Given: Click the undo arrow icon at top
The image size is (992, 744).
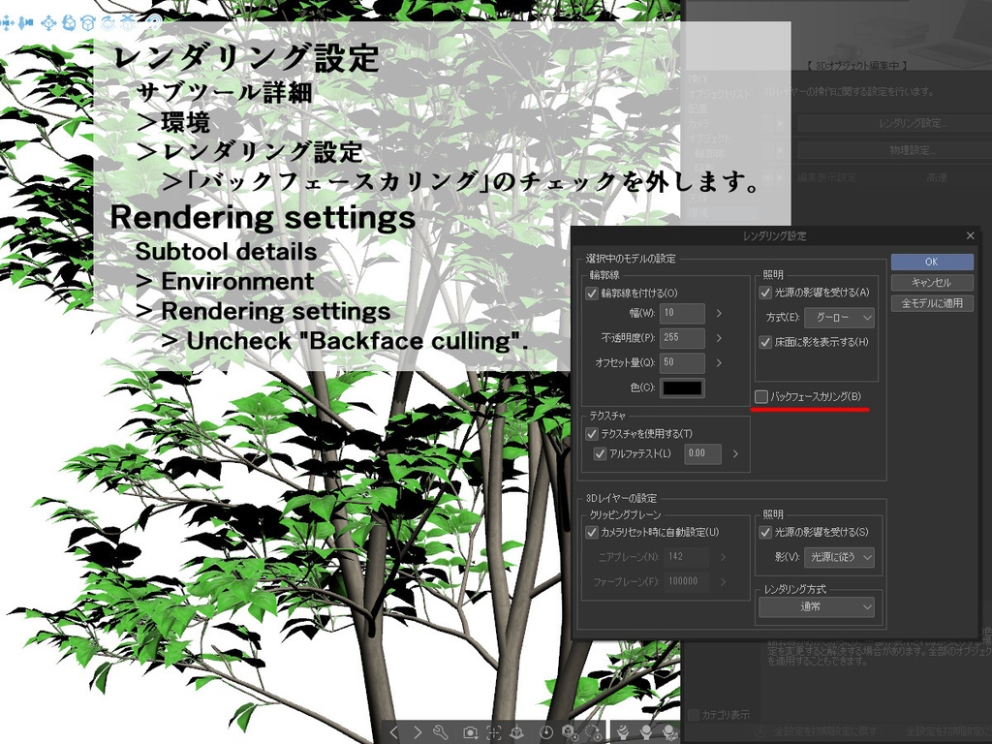Looking at the screenshot, I should 153,23.
